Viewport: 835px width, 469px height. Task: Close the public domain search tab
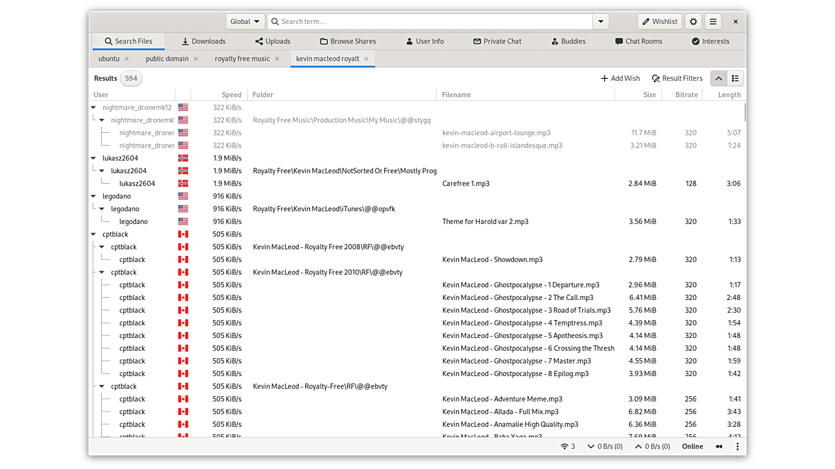(195, 59)
